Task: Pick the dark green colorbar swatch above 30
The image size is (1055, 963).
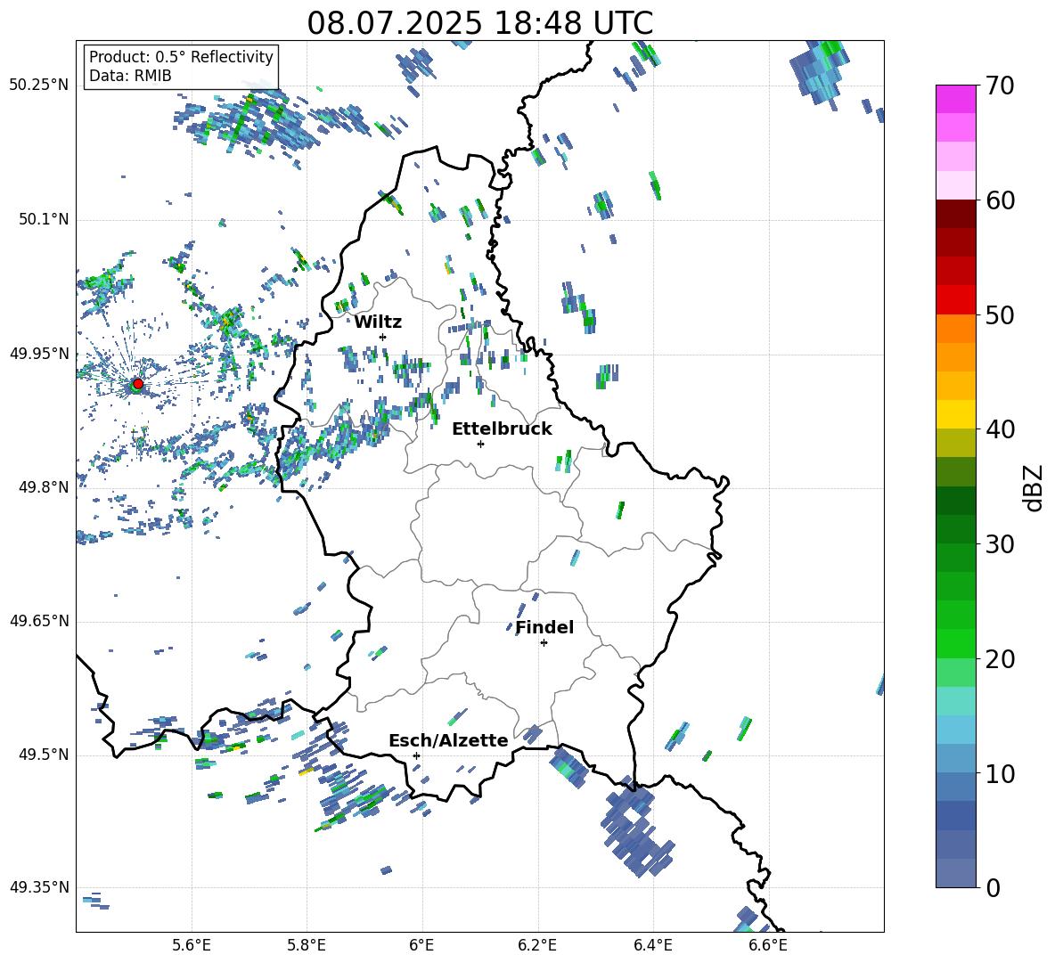Action: [x=955, y=529]
